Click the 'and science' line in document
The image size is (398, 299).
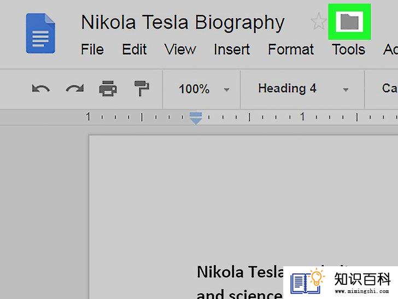[239, 294]
